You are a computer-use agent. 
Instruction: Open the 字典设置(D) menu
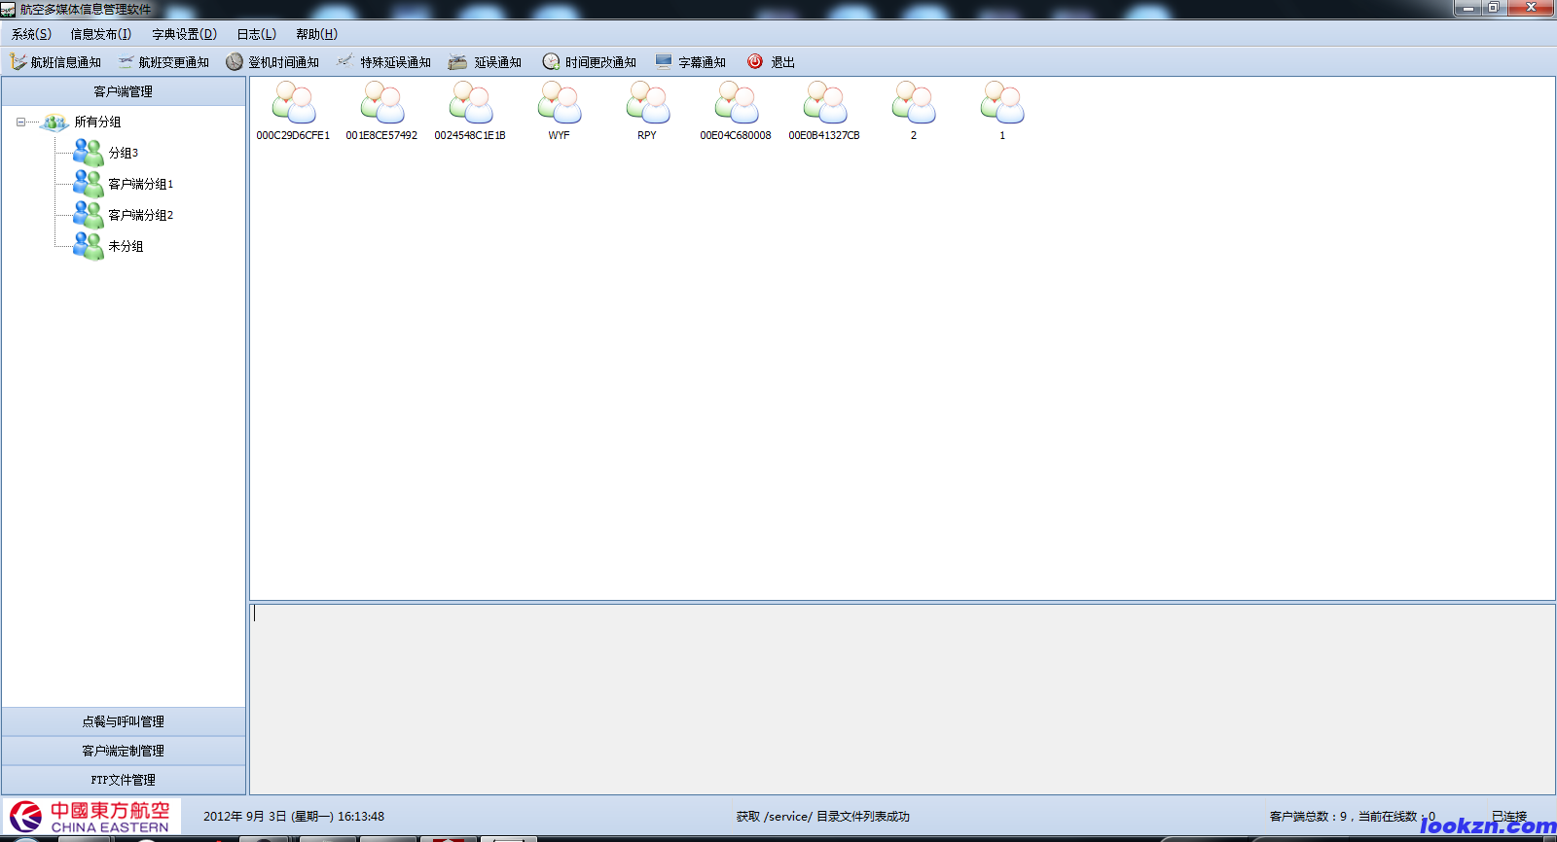coord(184,34)
